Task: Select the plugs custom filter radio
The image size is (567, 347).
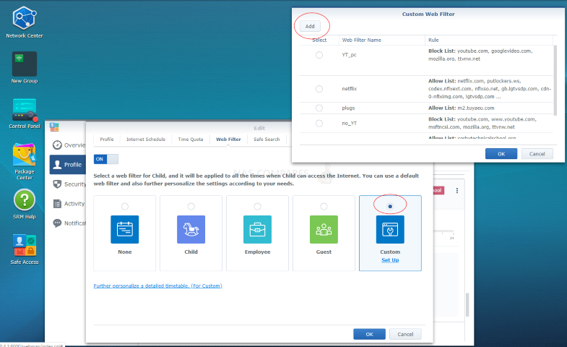Action: (x=319, y=108)
